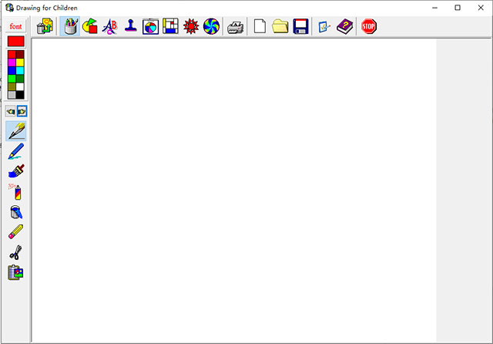Click on the white drawing canvas
Image resolution: width=493 pixels, height=344 pixels.
click(234, 191)
